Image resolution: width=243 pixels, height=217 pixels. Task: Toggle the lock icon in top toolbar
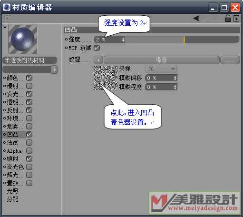[228, 19]
